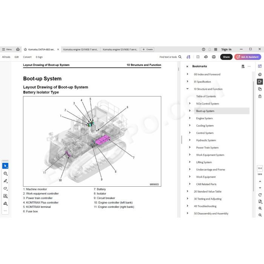Open Work Equipment System bookmark
The image size is (264, 264).
[210, 155]
